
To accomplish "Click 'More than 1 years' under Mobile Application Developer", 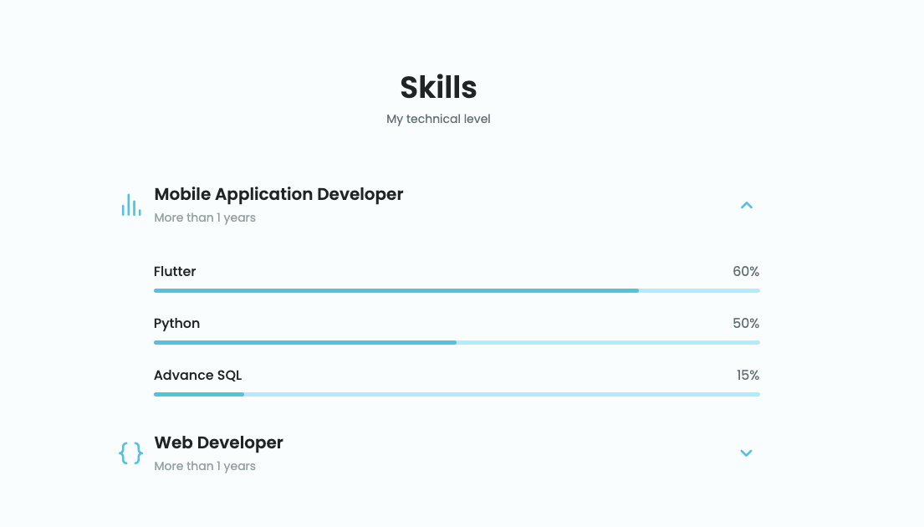I will tap(205, 217).
